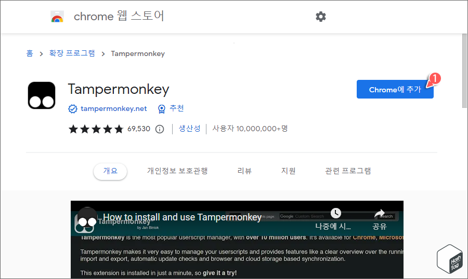Switch to 개인정보 보호관행 tab
This screenshot has width=468, height=279.
pyautogui.click(x=177, y=171)
